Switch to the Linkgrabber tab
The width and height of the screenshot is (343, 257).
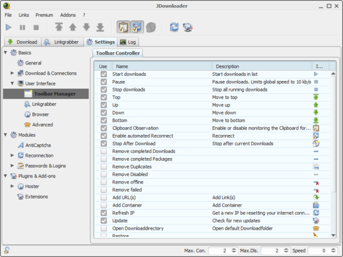(63, 42)
